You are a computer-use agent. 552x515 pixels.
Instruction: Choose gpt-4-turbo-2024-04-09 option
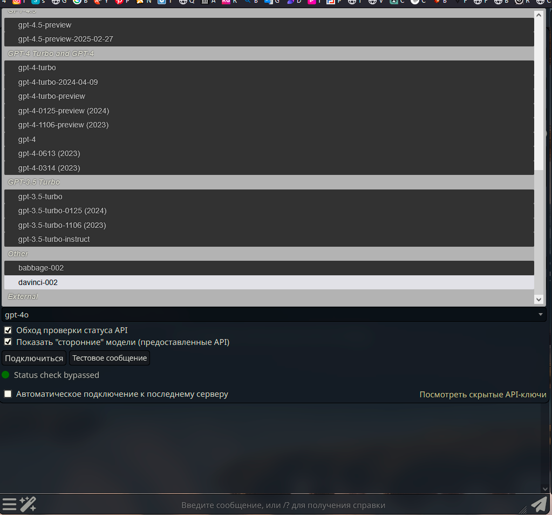click(x=269, y=82)
